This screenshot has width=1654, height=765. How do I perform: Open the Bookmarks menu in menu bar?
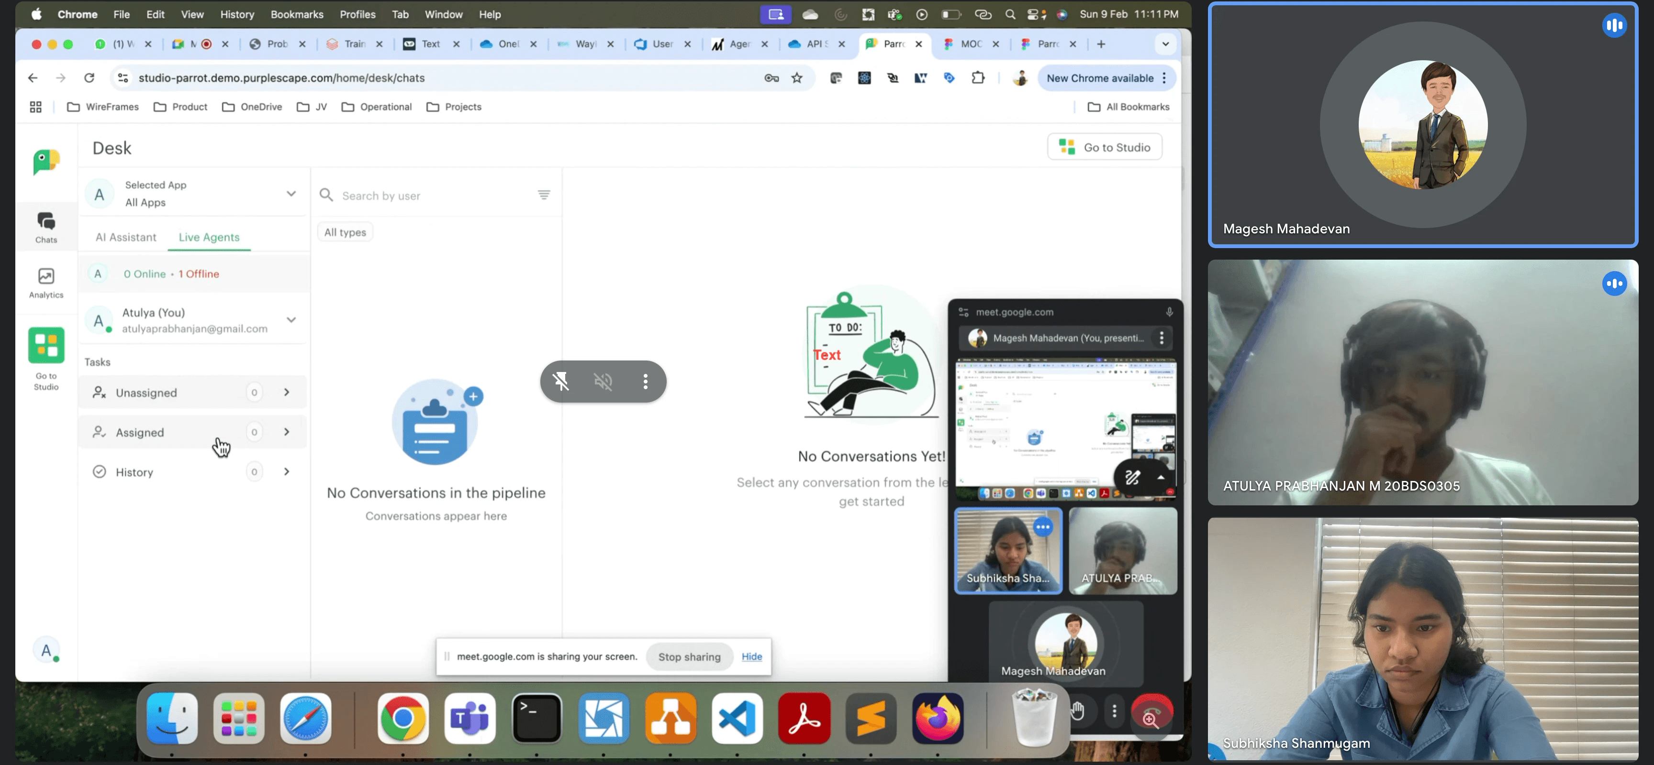pyautogui.click(x=297, y=14)
